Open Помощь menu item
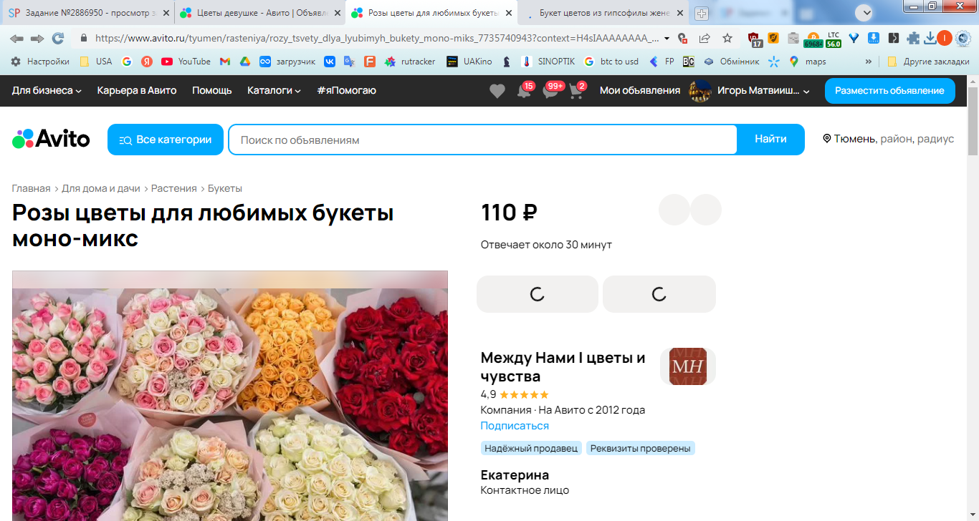 click(x=212, y=90)
